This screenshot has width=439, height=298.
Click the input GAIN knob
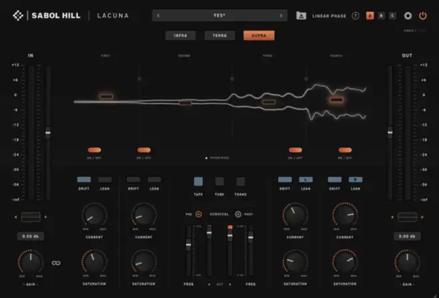pyautogui.click(x=31, y=262)
